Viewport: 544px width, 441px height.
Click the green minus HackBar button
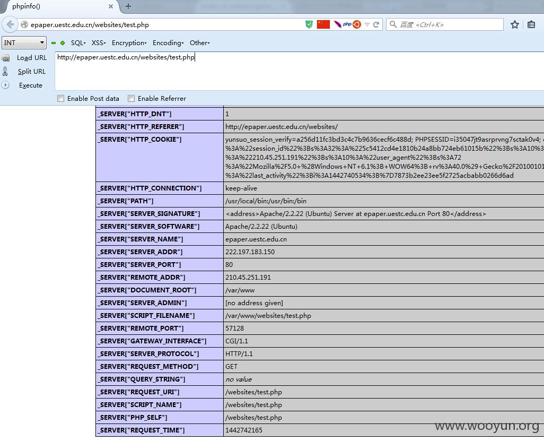pyautogui.click(x=54, y=43)
